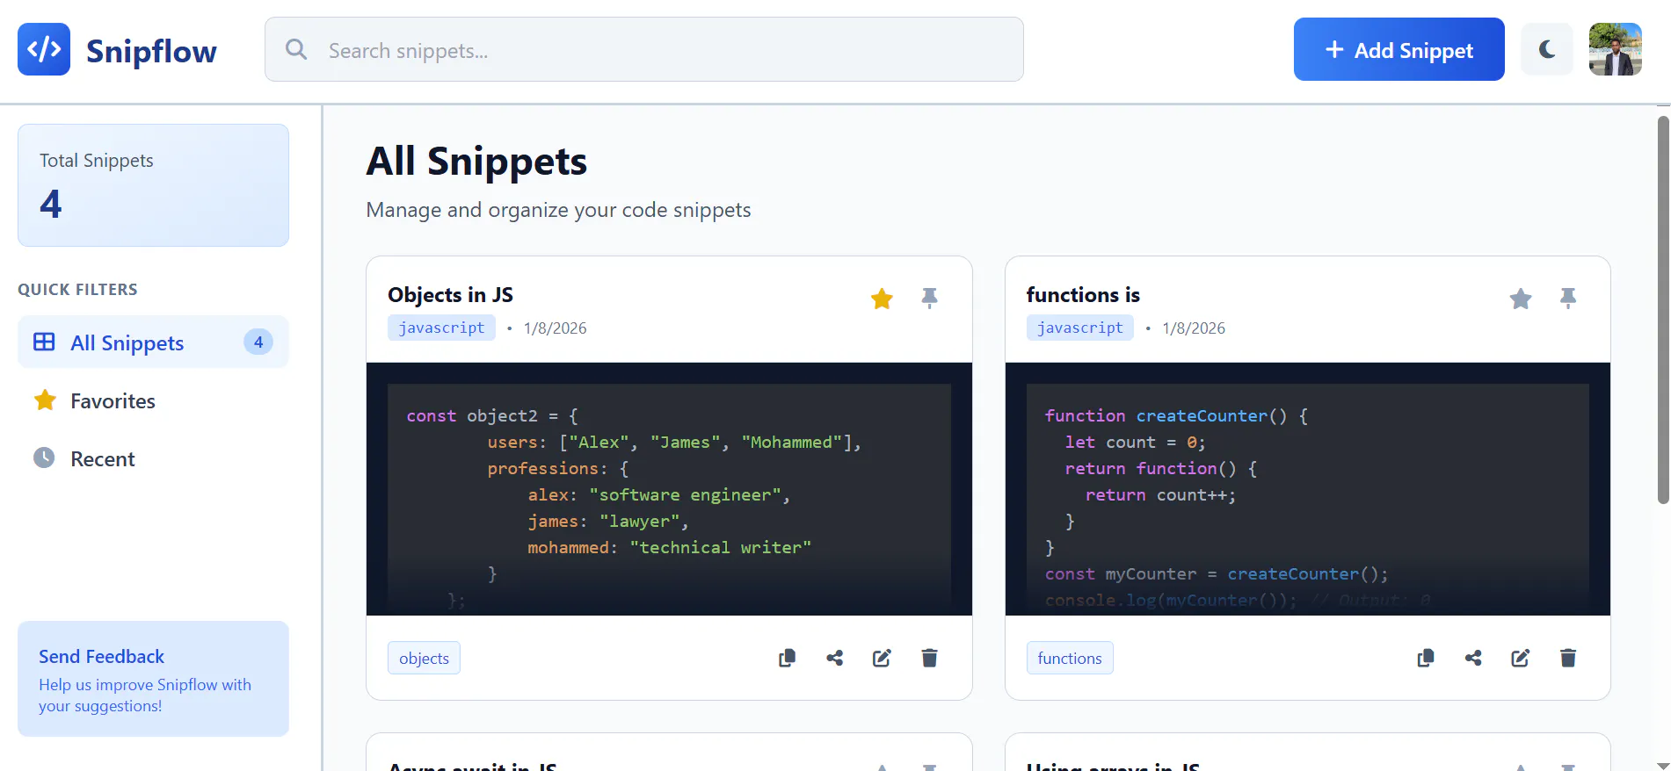Click the functions tag
1671x771 pixels.
click(x=1070, y=659)
